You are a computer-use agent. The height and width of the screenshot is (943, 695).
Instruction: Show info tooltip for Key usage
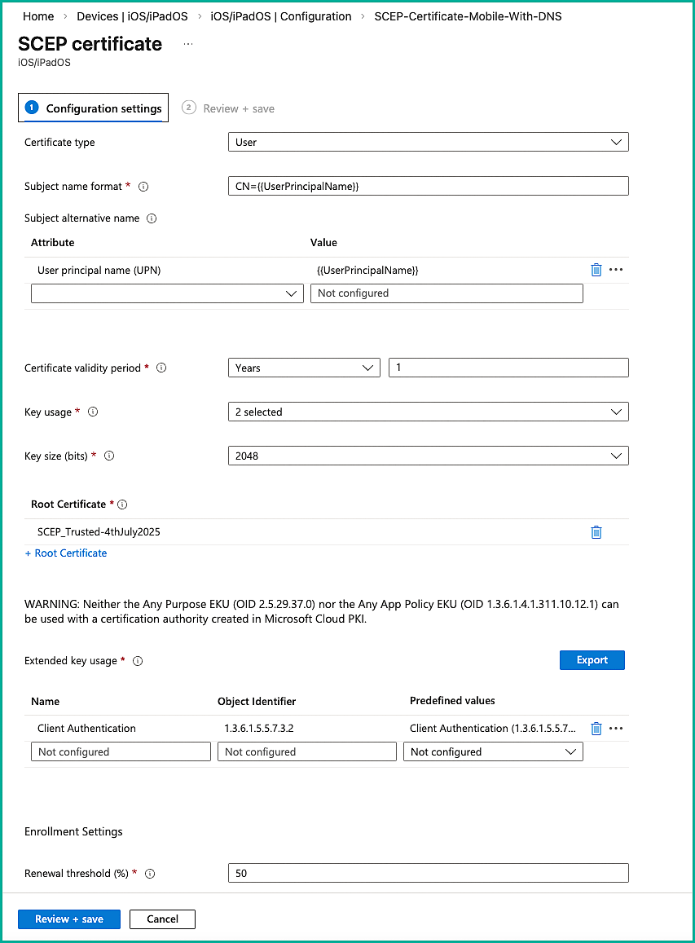[93, 412]
